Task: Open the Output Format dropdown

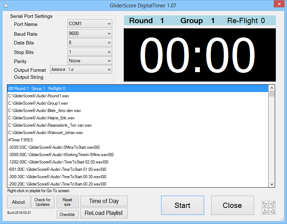Action: coord(81,69)
